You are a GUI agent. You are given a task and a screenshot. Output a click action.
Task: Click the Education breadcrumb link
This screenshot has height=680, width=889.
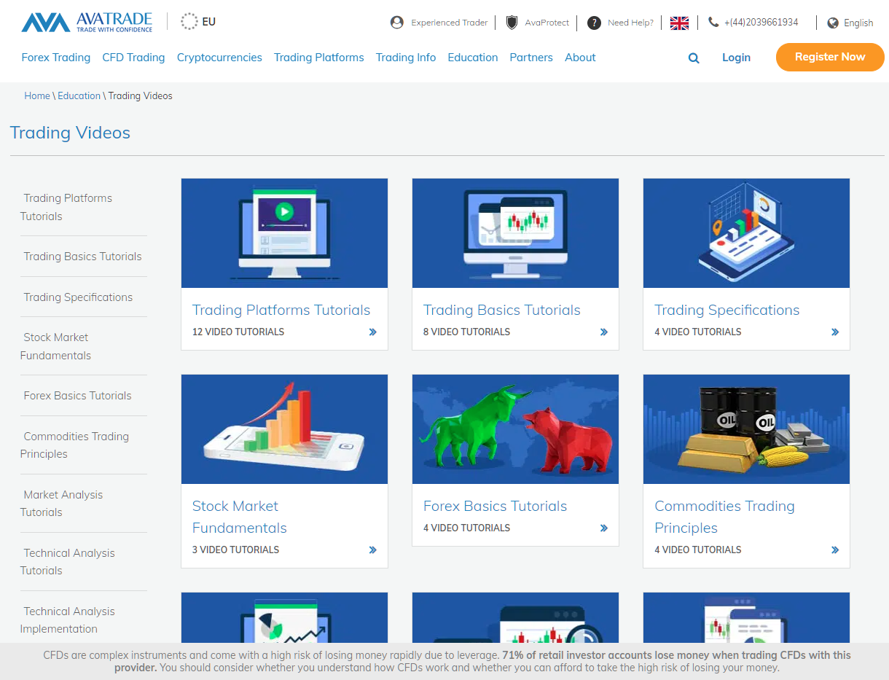tap(79, 95)
